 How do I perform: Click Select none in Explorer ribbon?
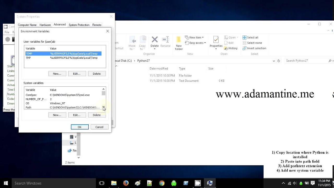(252, 43)
